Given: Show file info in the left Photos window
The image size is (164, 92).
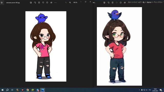Looking at the screenshot, I should [x=47, y=3].
